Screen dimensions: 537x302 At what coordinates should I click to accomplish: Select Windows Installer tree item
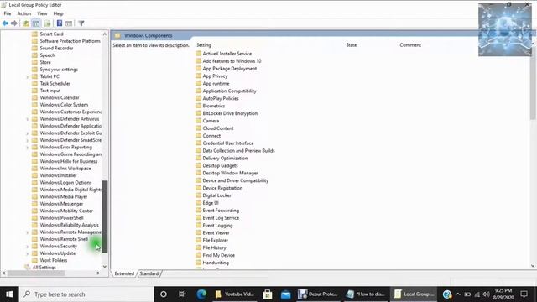58,175
